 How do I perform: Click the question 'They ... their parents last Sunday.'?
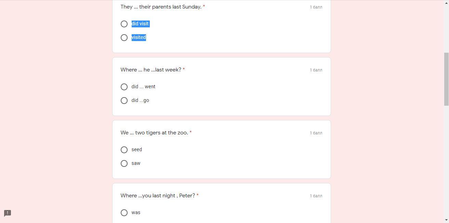point(161,7)
